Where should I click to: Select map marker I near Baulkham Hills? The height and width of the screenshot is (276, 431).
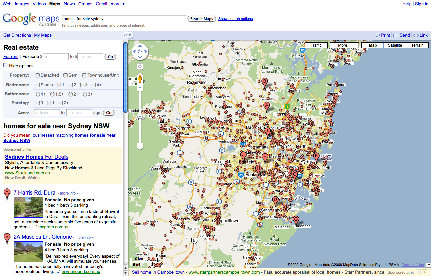pyautogui.click(x=267, y=132)
